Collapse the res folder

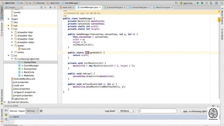pos(8,29)
